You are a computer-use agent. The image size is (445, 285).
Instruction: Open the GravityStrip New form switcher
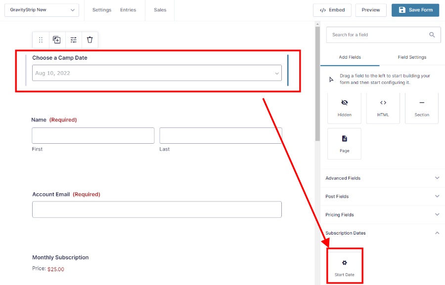[x=42, y=10]
